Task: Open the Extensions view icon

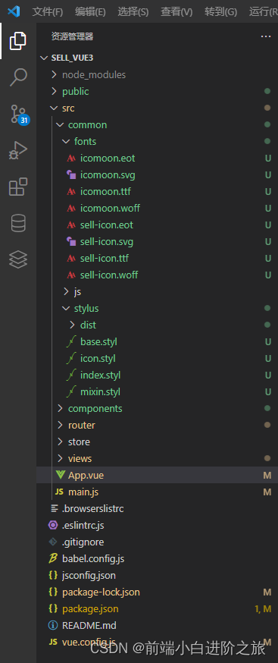Action: tap(18, 187)
